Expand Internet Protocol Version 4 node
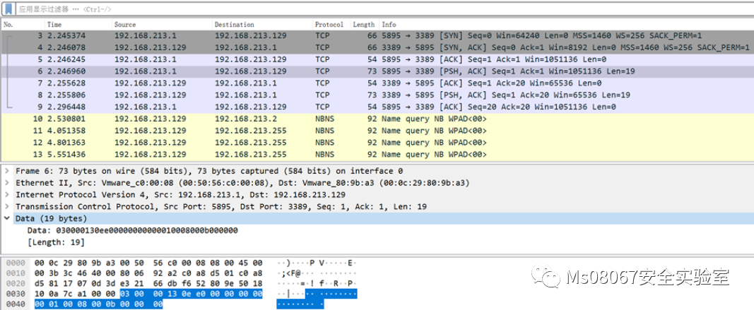 pyautogui.click(x=6, y=195)
